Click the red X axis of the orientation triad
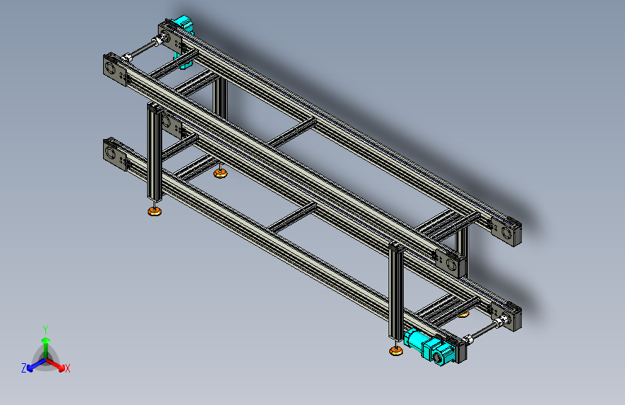This screenshot has height=405, width=625. (x=56, y=365)
